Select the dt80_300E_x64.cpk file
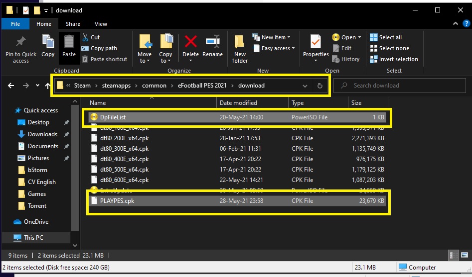Screen dimensions: 472x277 tap(237, 148)
